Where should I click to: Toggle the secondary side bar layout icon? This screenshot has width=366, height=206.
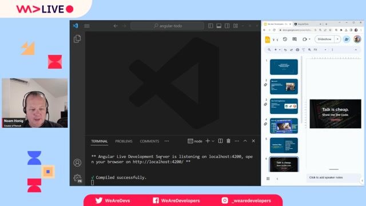(x=227, y=26)
